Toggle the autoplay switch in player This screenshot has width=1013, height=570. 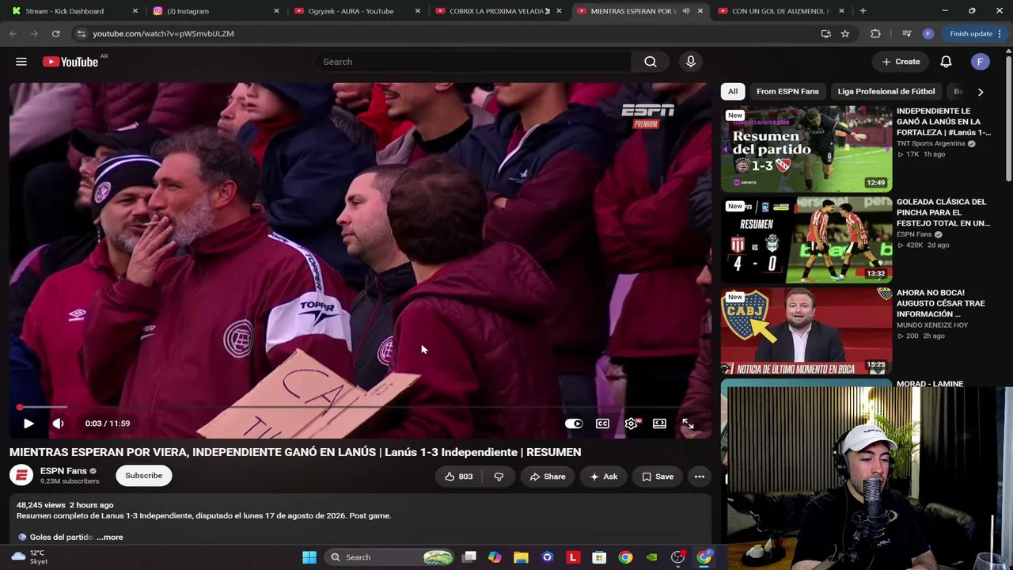574,424
